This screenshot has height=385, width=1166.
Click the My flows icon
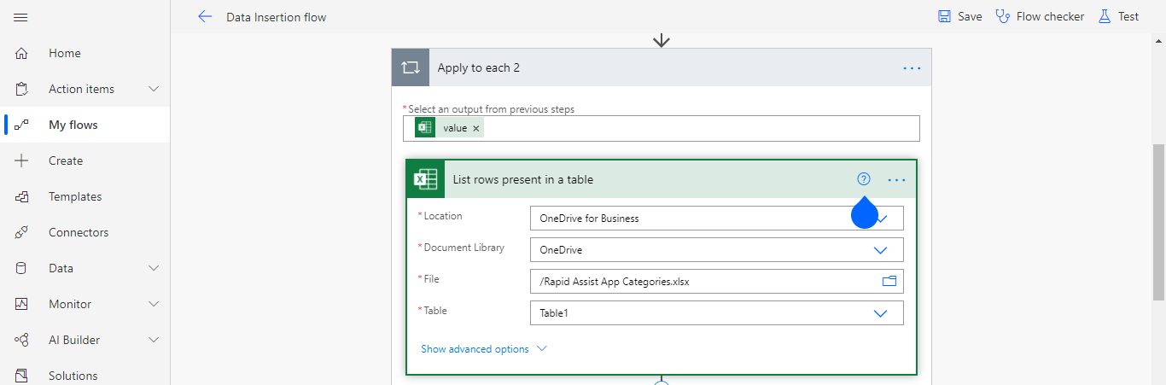click(21, 125)
